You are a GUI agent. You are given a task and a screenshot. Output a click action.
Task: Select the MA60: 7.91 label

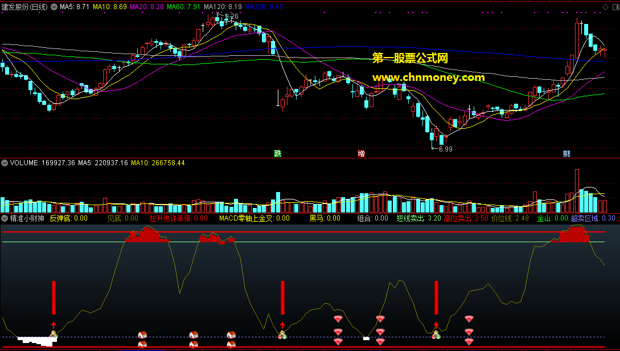183,7
